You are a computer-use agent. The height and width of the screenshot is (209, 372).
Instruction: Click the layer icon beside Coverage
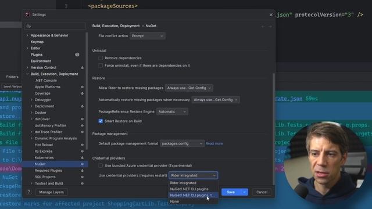click(82, 93)
